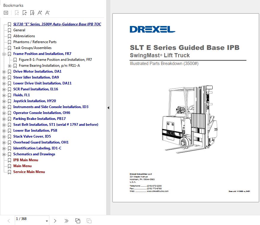This screenshot has width=260, height=225.
Task: Go to Main Menu bookmark
Action: pyautogui.click(x=22, y=166)
